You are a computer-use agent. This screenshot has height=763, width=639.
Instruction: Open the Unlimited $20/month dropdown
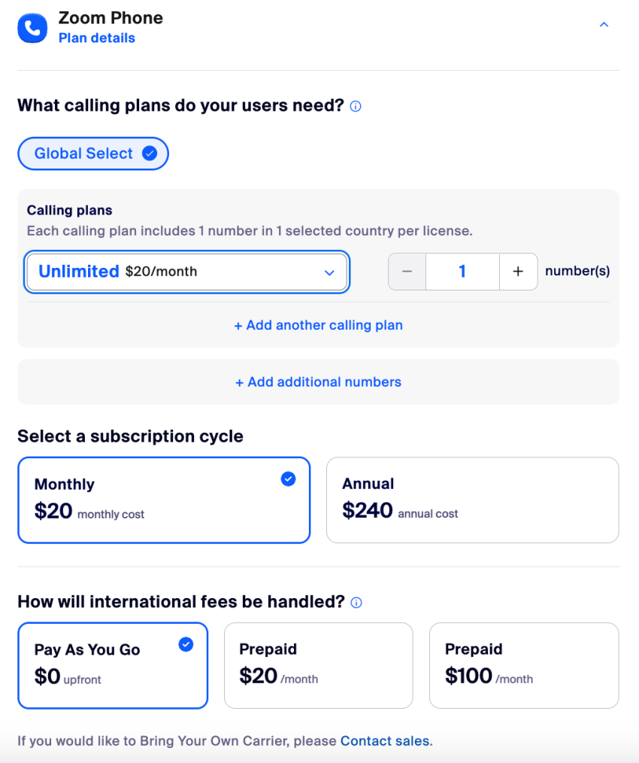(186, 272)
